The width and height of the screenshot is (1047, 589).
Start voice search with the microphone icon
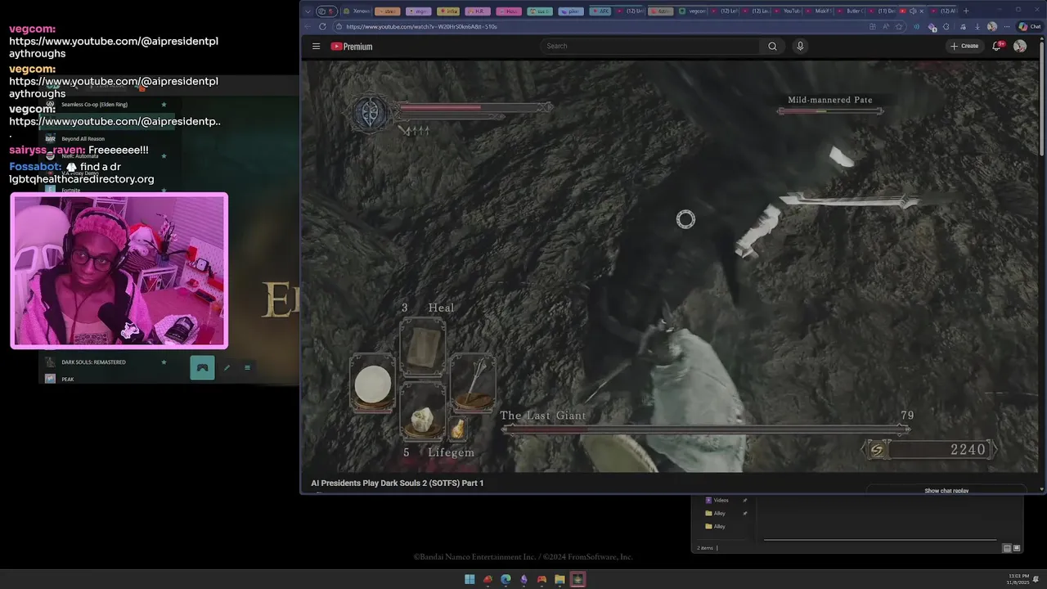tap(800, 46)
